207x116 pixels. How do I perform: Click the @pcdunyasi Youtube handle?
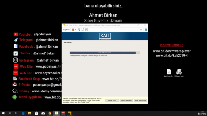coord(42,34)
